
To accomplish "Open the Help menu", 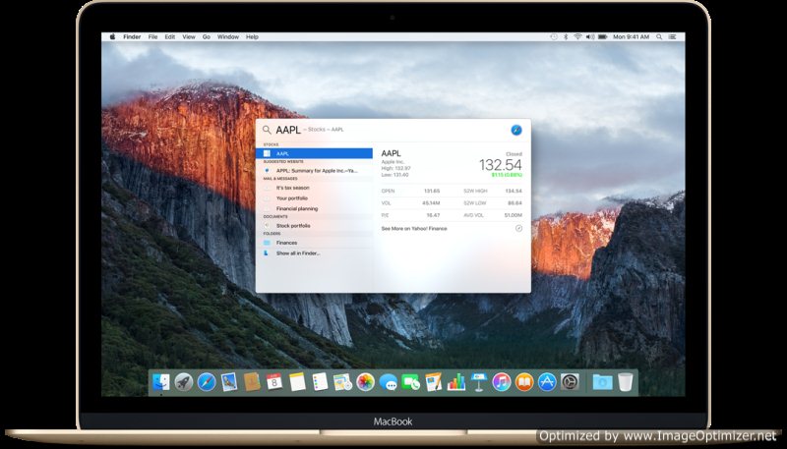I will [252, 37].
